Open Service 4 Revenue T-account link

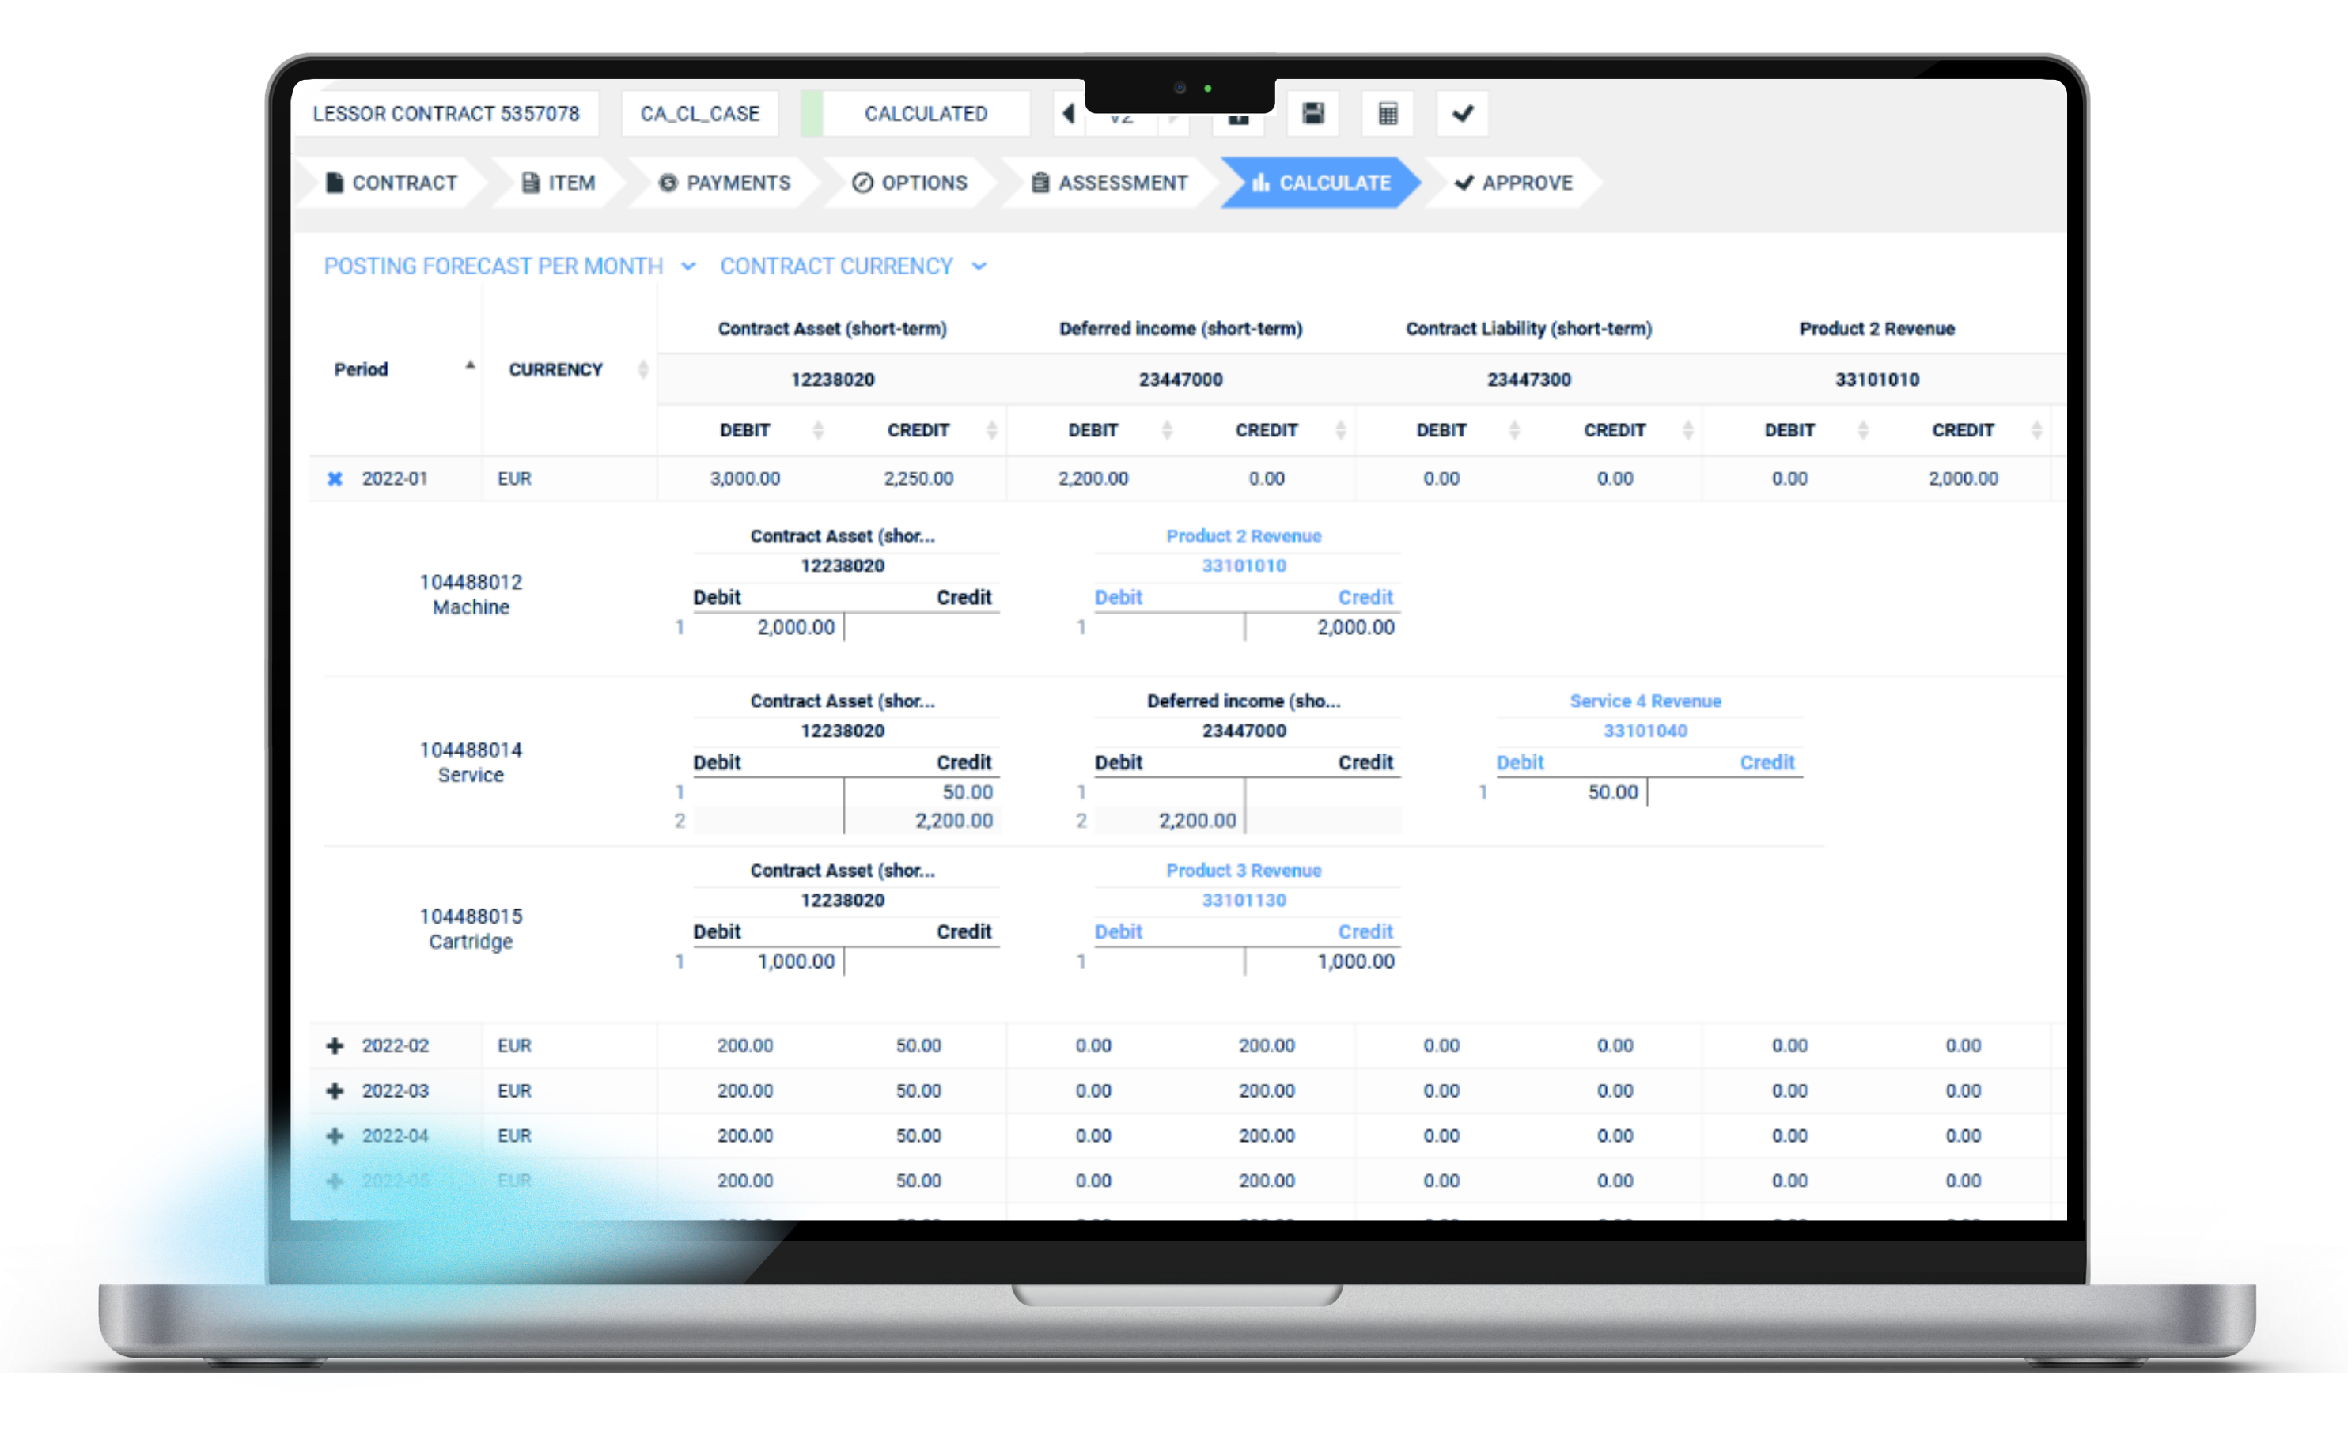[1645, 701]
